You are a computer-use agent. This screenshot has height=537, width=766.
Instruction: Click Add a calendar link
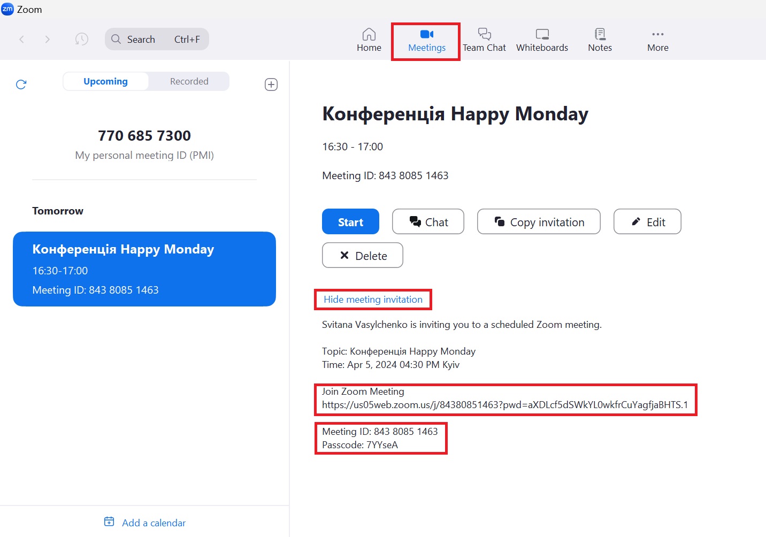[x=145, y=523]
